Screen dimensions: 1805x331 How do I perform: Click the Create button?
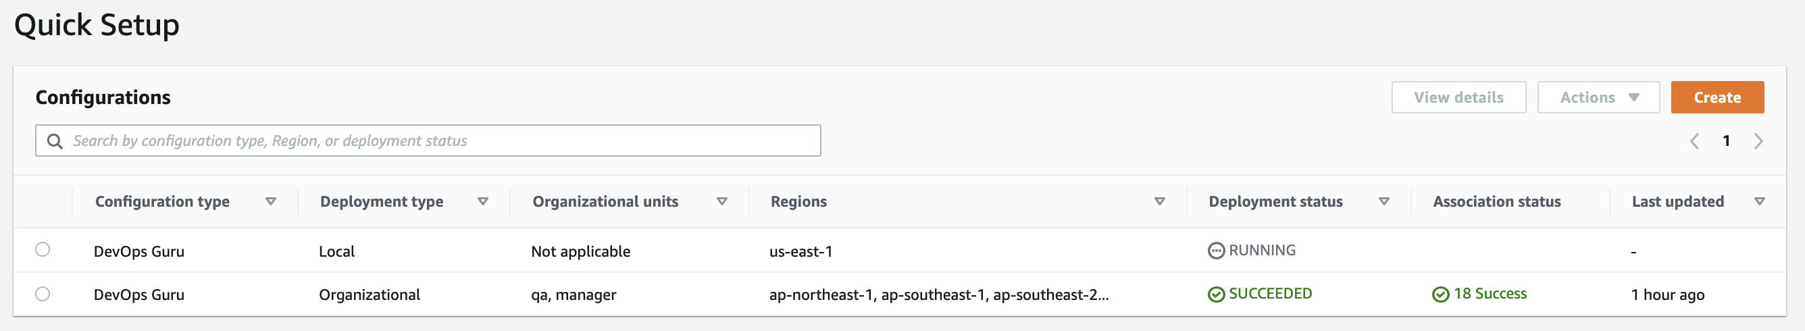tap(1717, 97)
